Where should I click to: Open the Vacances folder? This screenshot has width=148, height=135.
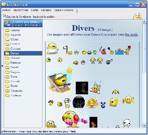[x=14, y=91]
